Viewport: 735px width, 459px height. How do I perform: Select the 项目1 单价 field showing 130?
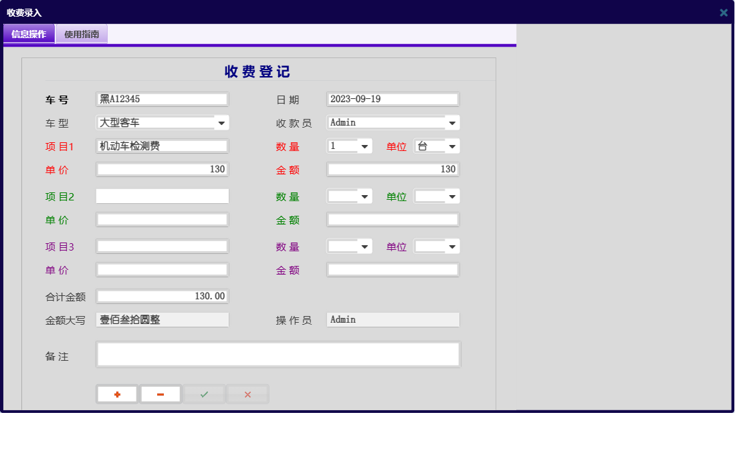[163, 170]
